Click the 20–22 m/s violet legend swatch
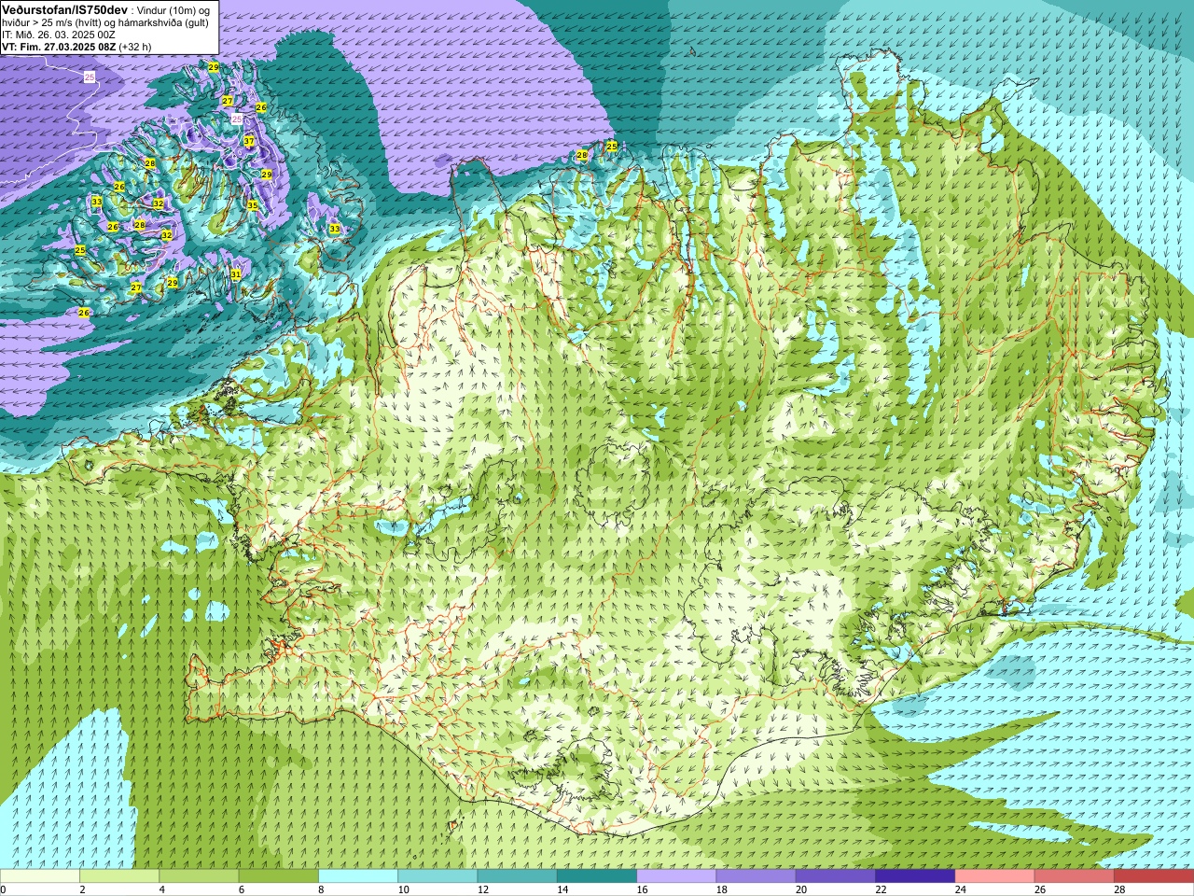The width and height of the screenshot is (1194, 896). pos(836,876)
